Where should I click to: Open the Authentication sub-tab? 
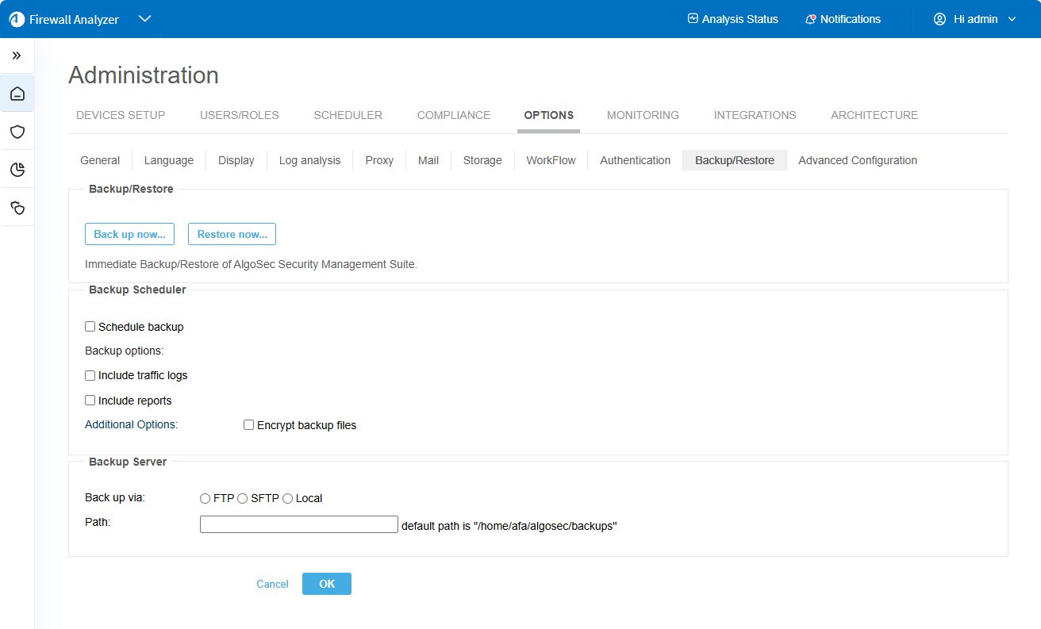click(635, 160)
